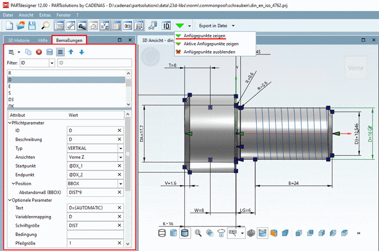Open the Extras menu

point(45,15)
